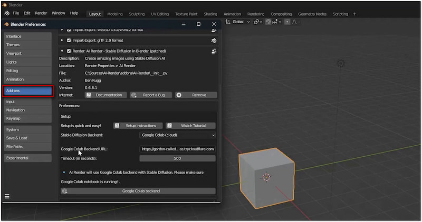The height and width of the screenshot is (222, 422).
Task: Open the Interface preferences section
Action: (28, 36)
